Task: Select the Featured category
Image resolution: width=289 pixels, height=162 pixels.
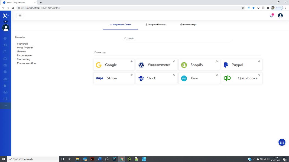Action: [x=22, y=44]
